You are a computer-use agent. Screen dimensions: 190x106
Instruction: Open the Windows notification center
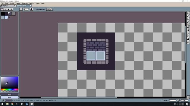[187, 104]
